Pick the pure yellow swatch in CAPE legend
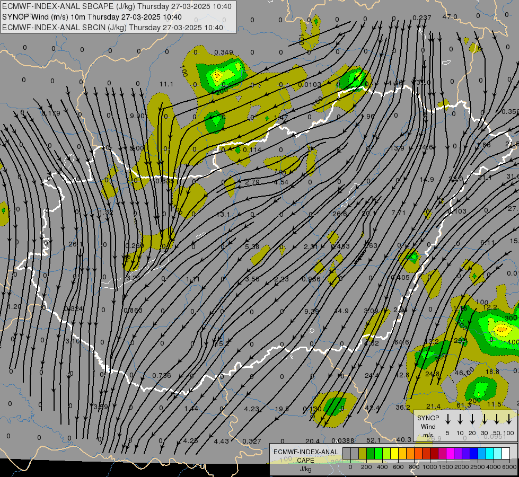 (x=394, y=454)
